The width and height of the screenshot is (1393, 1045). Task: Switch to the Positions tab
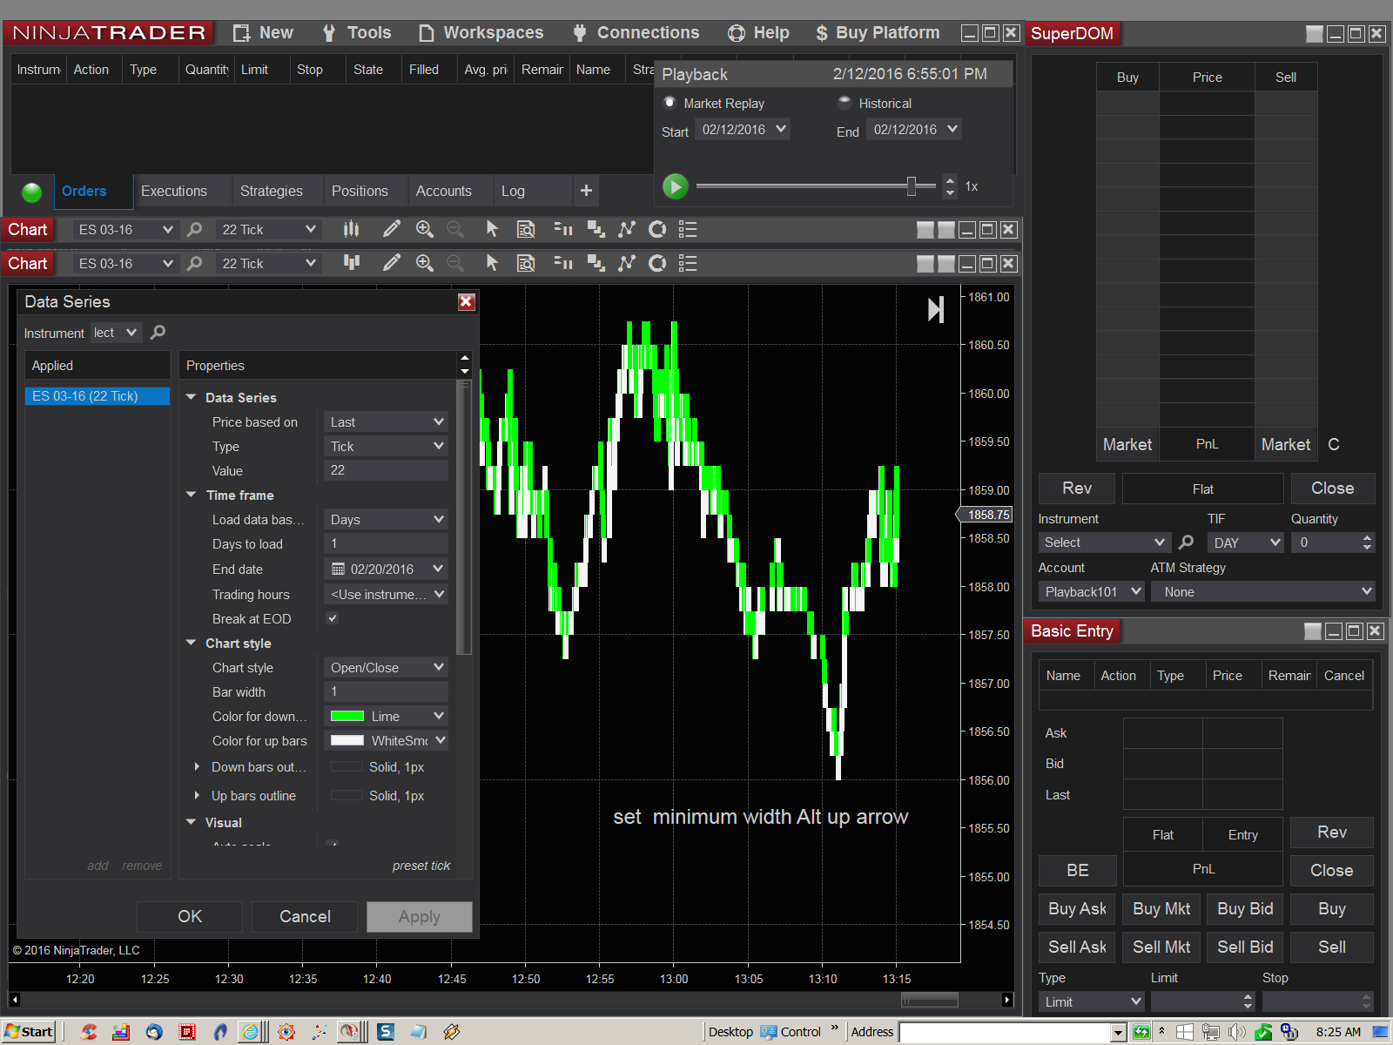tap(360, 191)
